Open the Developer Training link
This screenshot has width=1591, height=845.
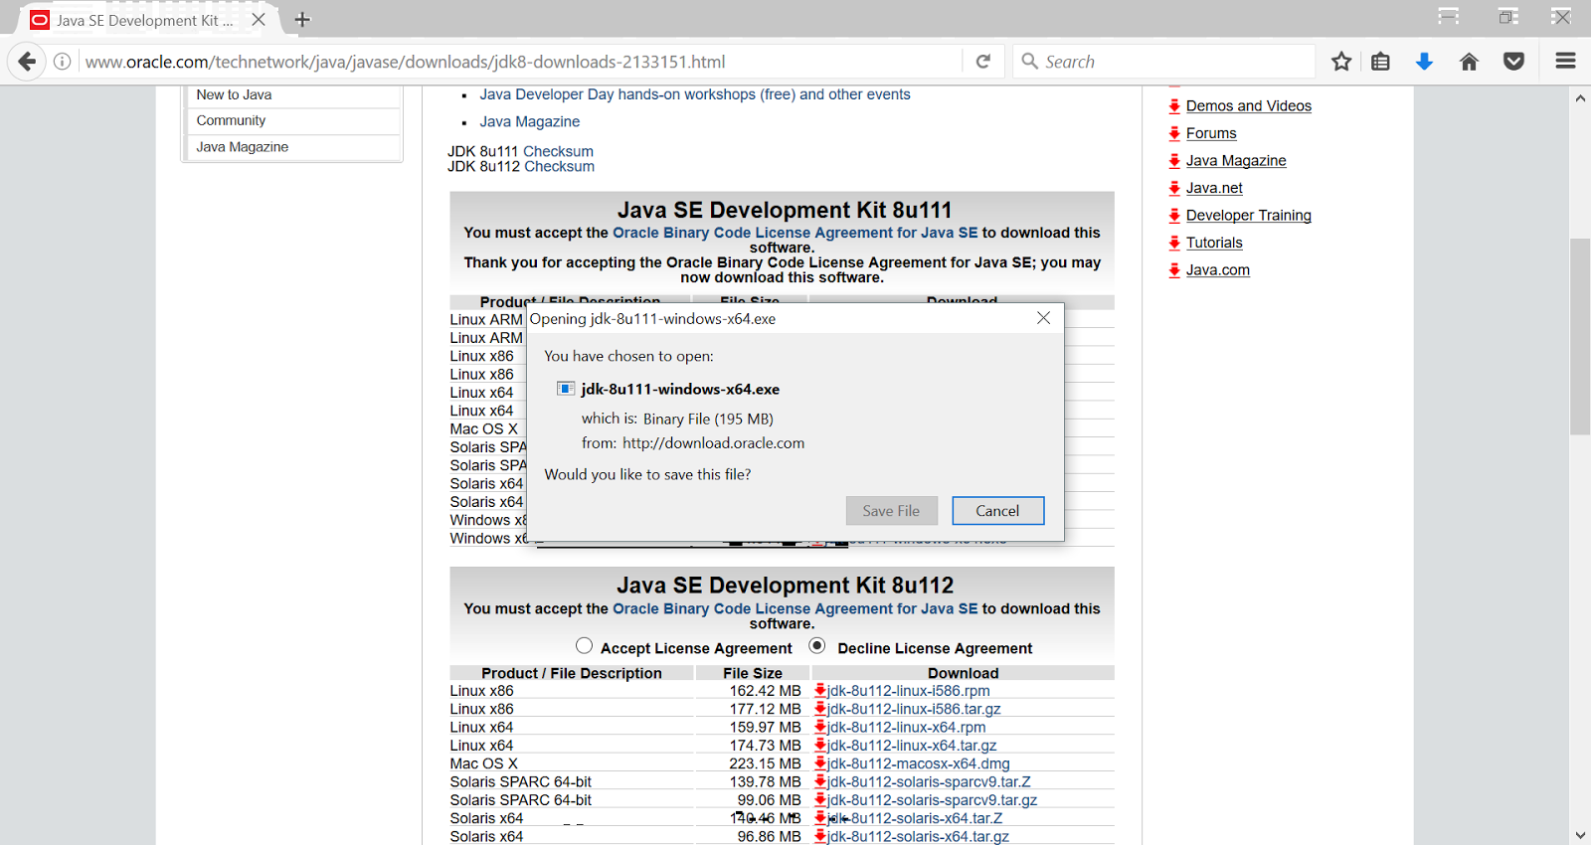1248,215
